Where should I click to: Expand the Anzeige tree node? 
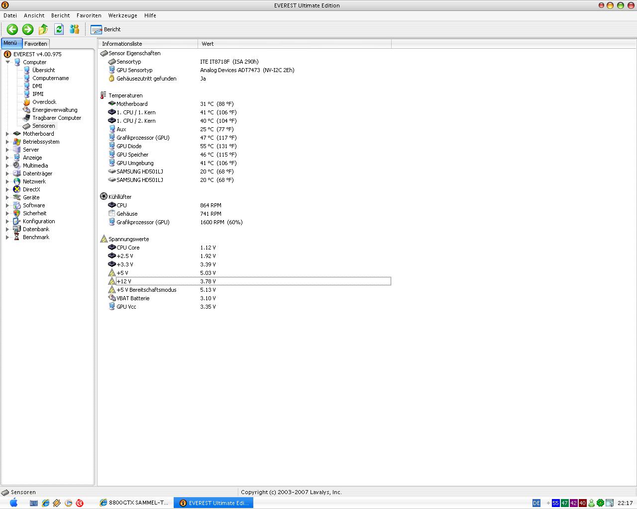(x=7, y=158)
